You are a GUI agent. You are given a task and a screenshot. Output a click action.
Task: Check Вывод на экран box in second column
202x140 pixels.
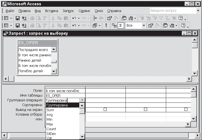(105, 109)
